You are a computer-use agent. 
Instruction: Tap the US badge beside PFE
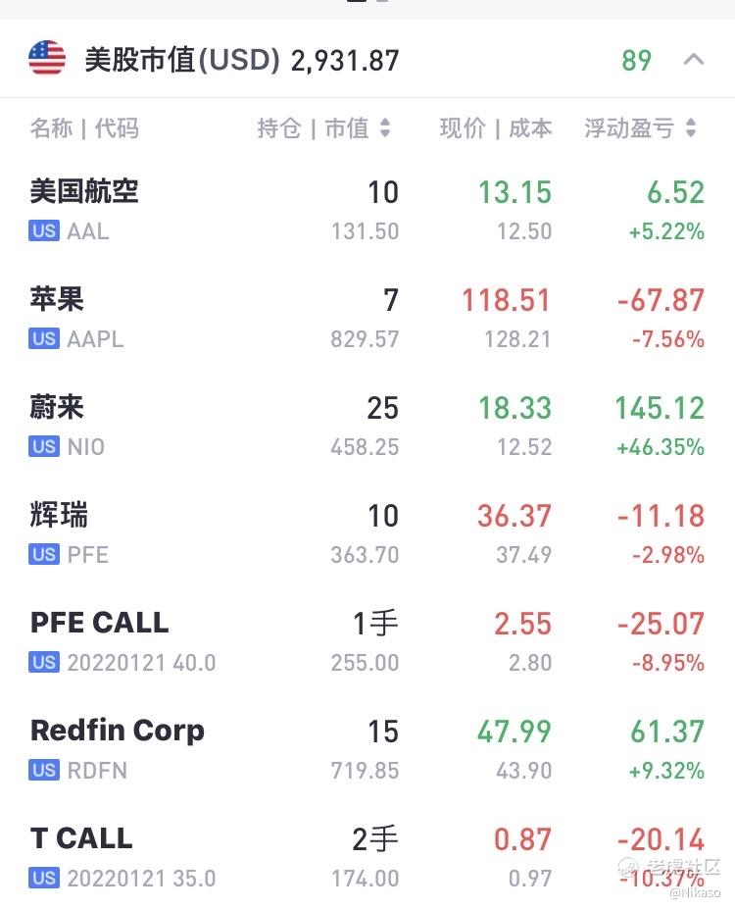[x=44, y=555]
